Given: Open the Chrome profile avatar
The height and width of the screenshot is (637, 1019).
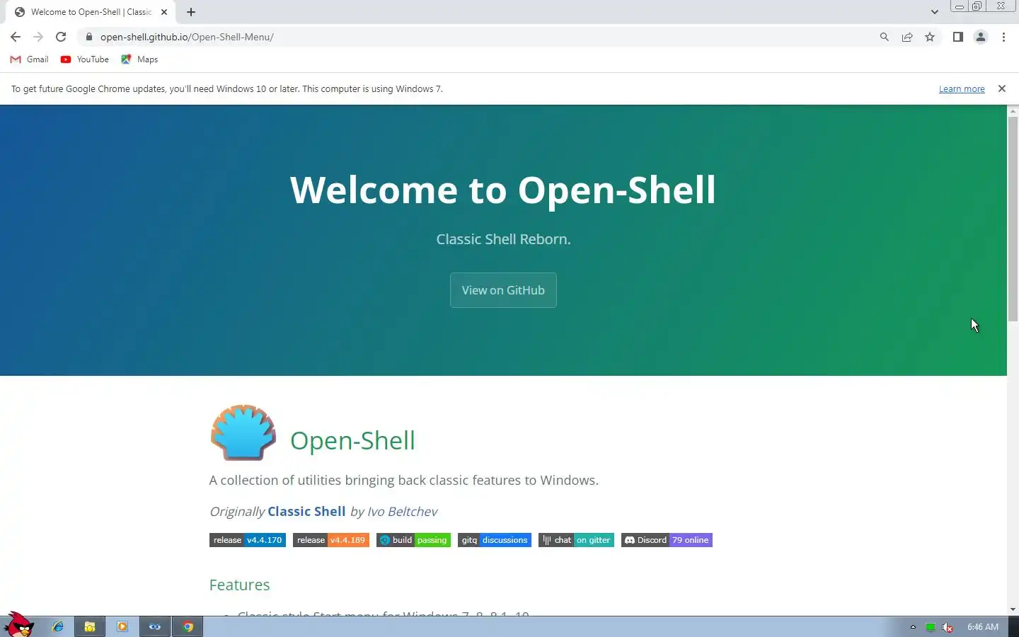Looking at the screenshot, I should pos(981,37).
